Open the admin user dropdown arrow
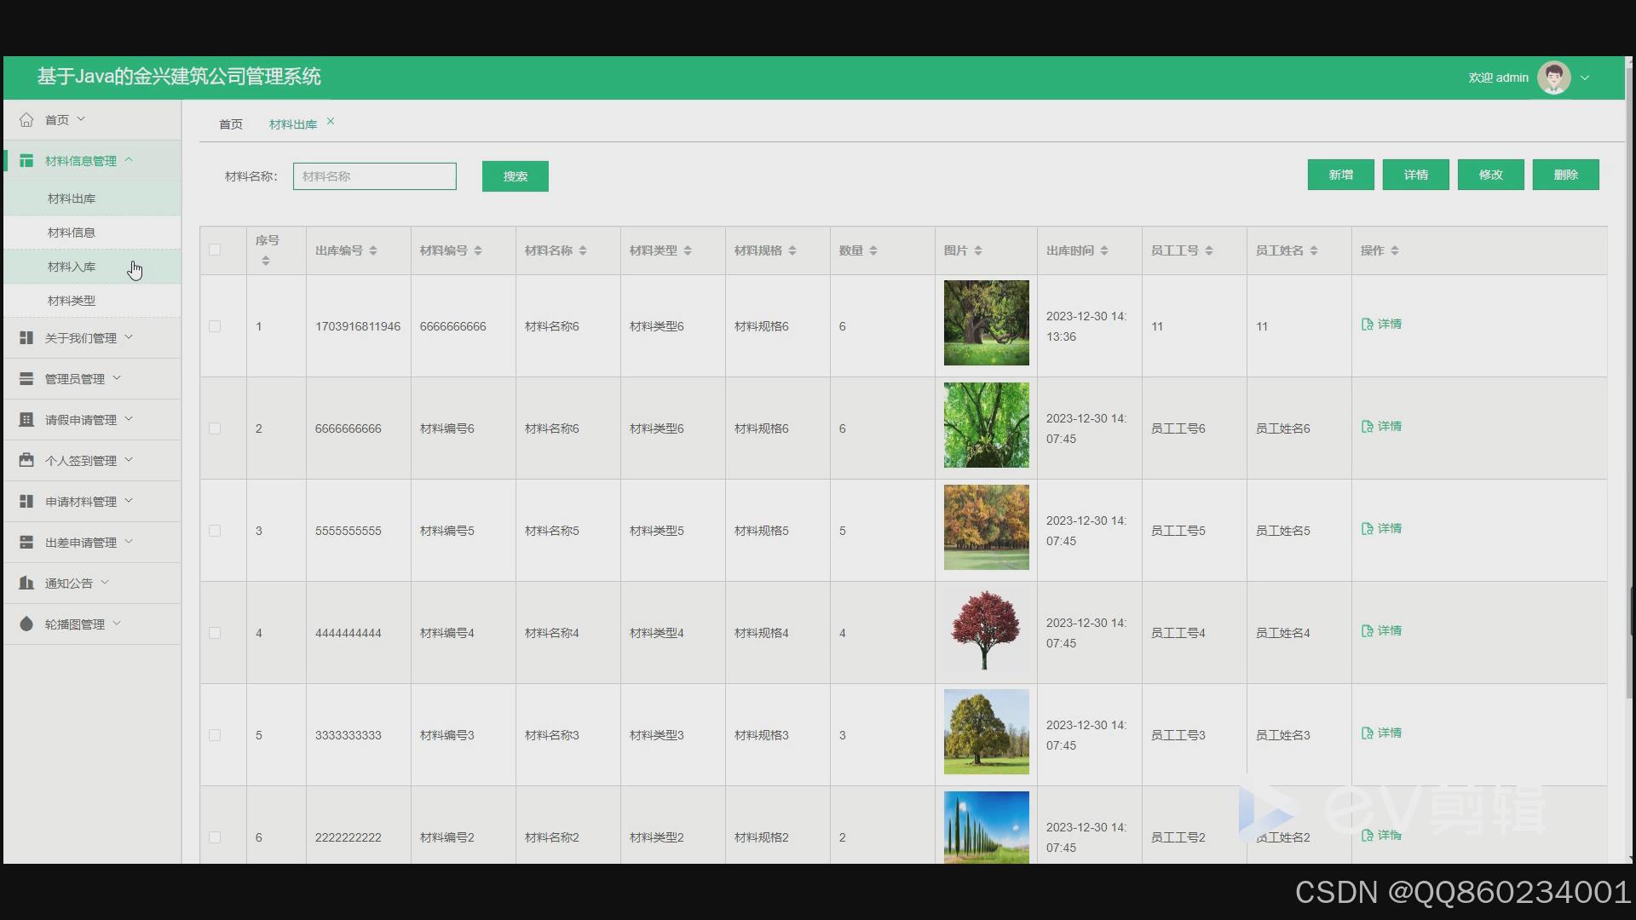Screen dimensions: 1636x920 point(1585,78)
